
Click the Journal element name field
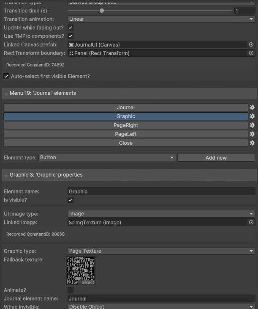click(161, 298)
